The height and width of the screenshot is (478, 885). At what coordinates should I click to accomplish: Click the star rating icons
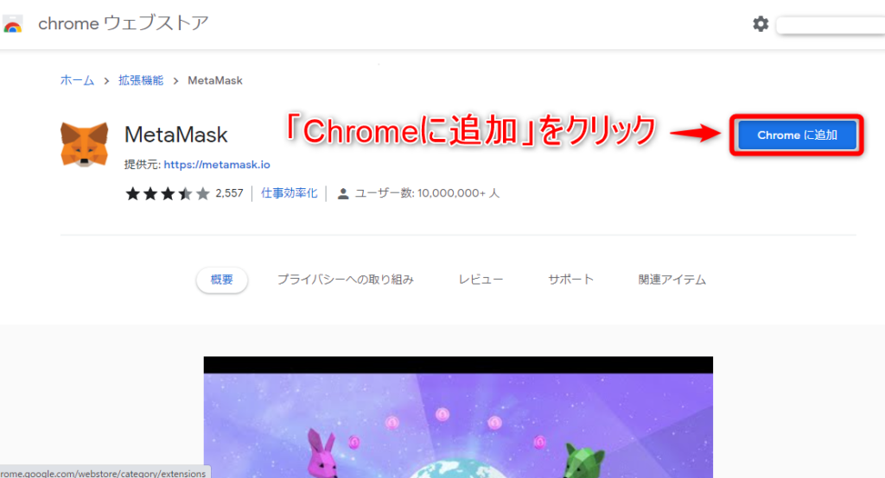(x=168, y=194)
